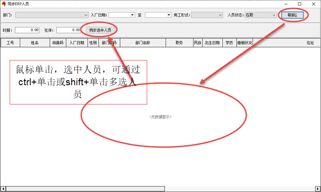Open the 入厂日期 start date picker
Viewport: 321px width, 192px height.
click(x=132, y=15)
